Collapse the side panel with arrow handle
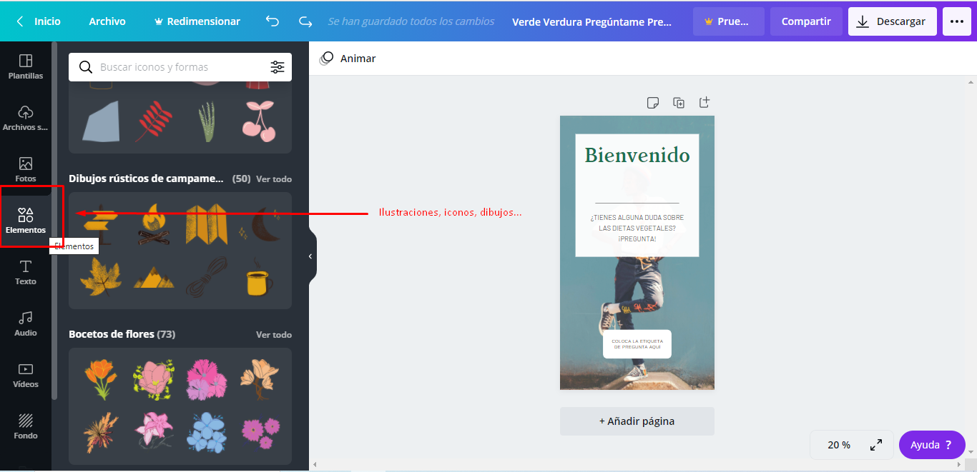The width and height of the screenshot is (977, 472). point(311,256)
